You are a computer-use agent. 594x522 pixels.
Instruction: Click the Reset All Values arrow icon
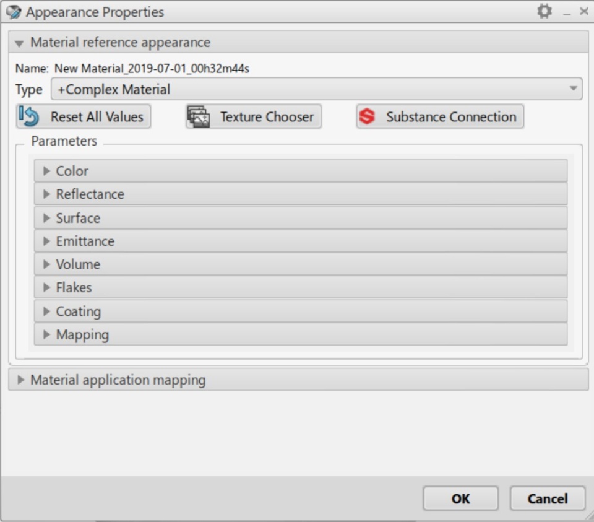click(x=29, y=116)
